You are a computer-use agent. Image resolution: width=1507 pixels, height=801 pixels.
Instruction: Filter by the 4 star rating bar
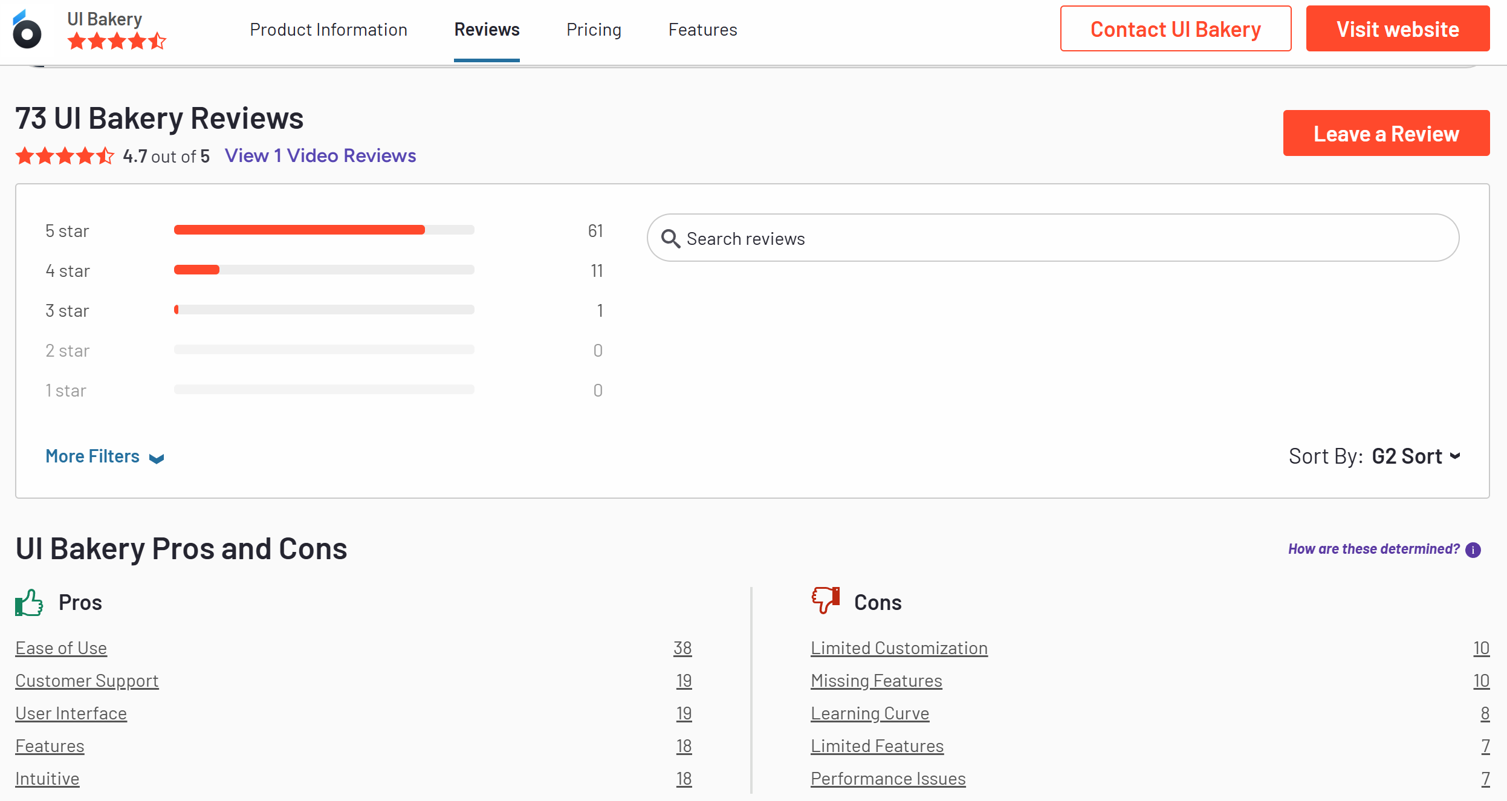324,270
